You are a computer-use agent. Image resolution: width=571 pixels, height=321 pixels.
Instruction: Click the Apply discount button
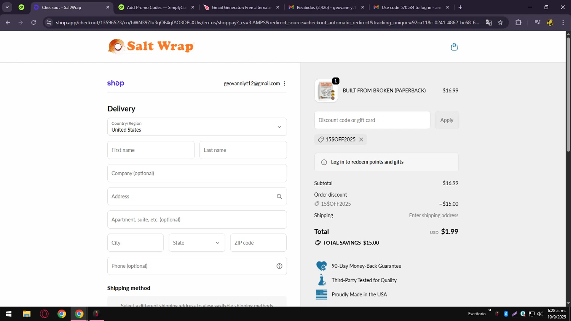click(x=447, y=120)
